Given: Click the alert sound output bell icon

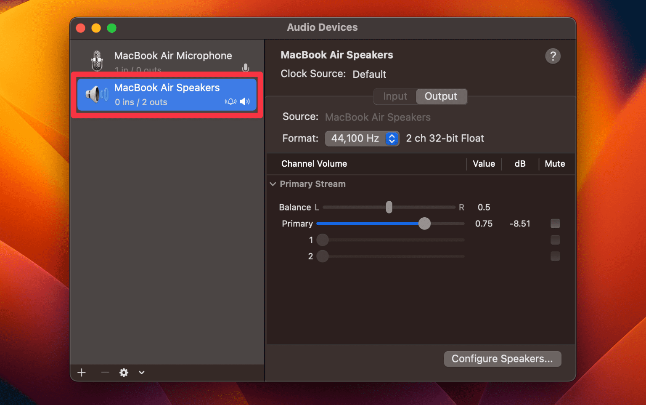Looking at the screenshot, I should tap(230, 101).
